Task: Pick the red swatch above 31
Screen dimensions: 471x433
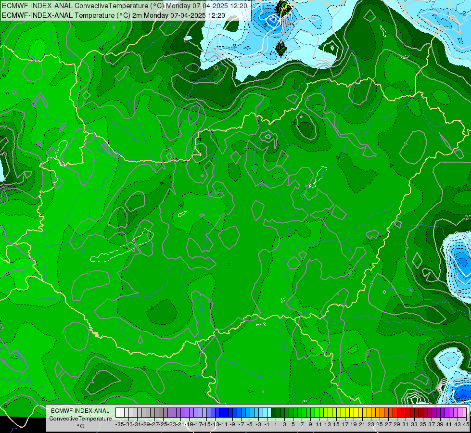Action: click(404, 412)
